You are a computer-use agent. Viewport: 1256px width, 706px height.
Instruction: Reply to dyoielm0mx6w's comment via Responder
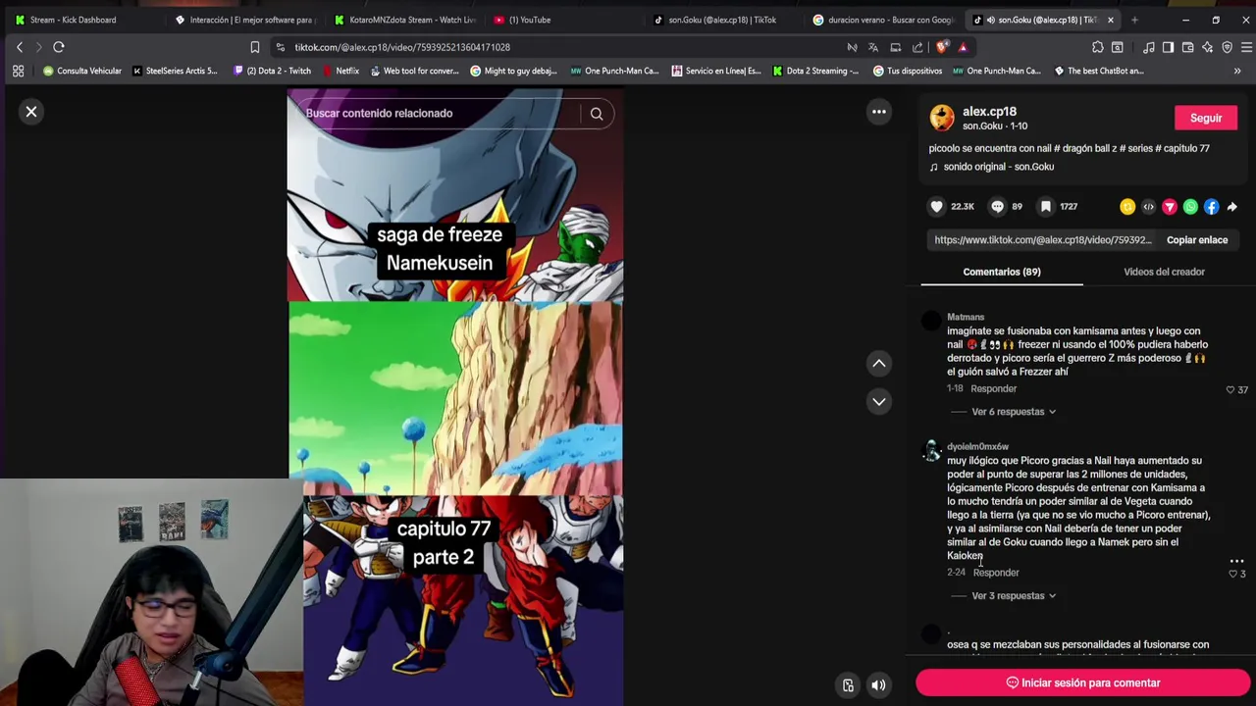tap(996, 573)
